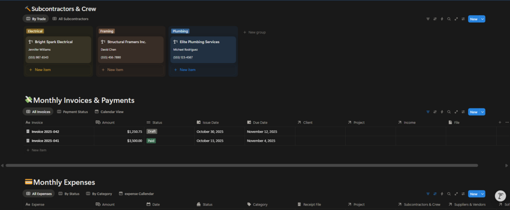Open Monthly Expenses as full page
The width and height of the screenshot is (510, 210).
pyautogui.click(x=456, y=194)
